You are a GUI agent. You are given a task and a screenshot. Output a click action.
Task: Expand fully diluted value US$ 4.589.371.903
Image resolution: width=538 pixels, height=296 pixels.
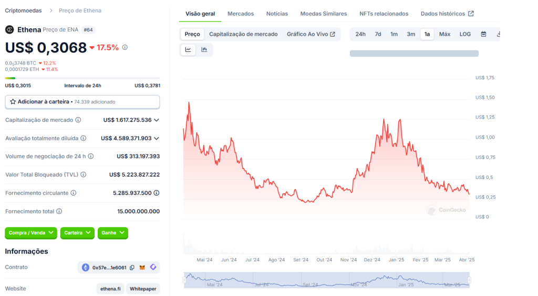pyautogui.click(x=157, y=139)
